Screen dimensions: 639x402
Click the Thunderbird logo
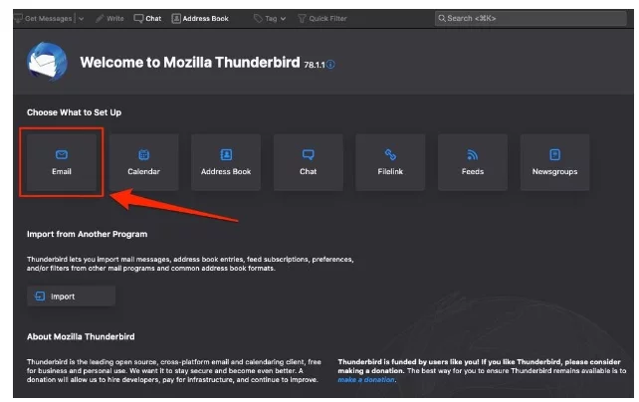pos(47,62)
